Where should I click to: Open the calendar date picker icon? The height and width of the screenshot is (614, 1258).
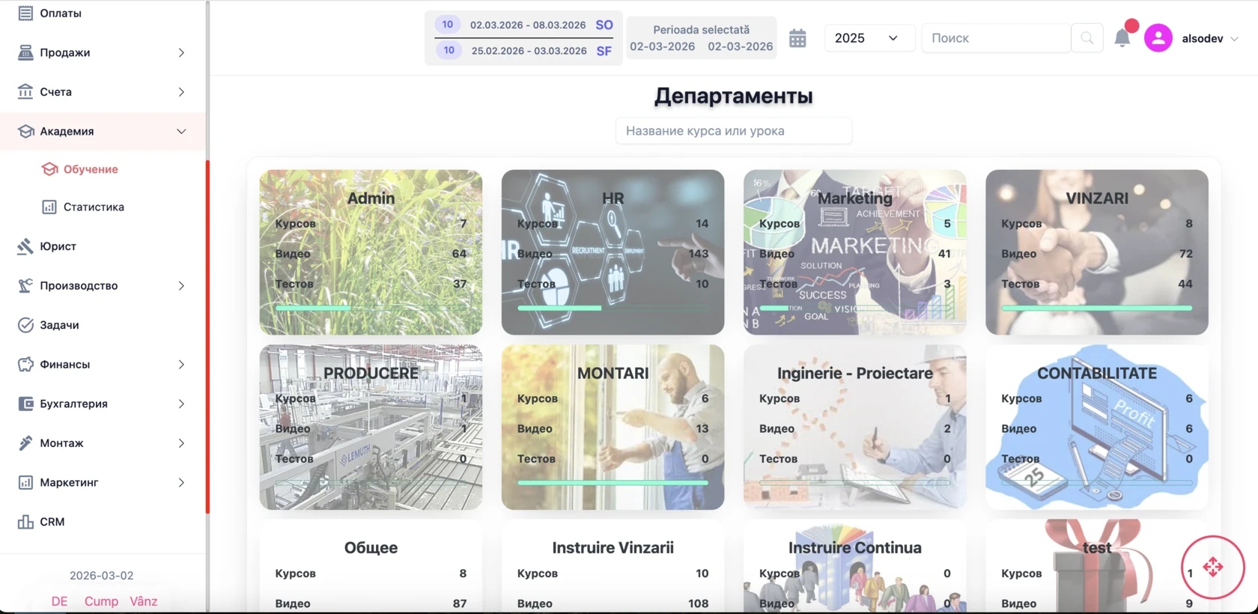coord(797,38)
